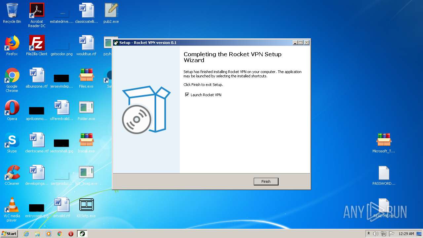
Task: Select the albumzone.rtf document icon
Action: 37,78
